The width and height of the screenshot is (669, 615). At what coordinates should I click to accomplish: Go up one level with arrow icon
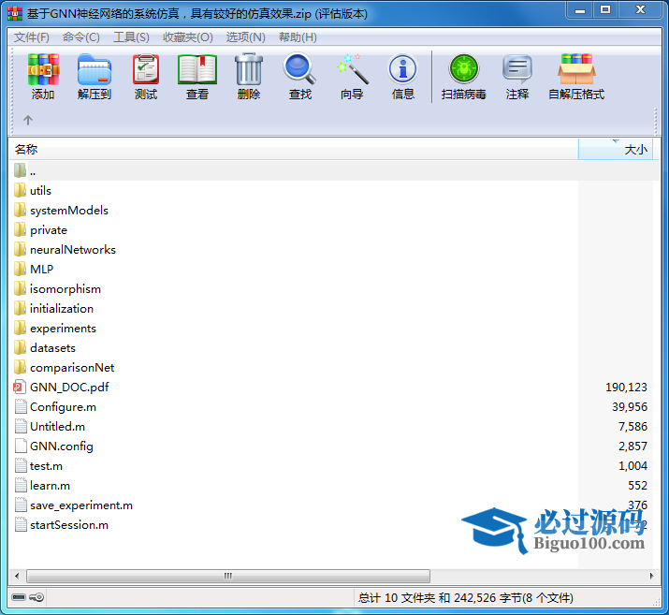click(28, 121)
